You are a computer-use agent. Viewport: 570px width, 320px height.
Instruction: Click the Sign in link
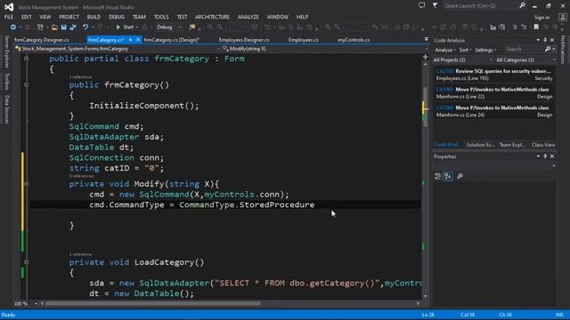point(541,18)
